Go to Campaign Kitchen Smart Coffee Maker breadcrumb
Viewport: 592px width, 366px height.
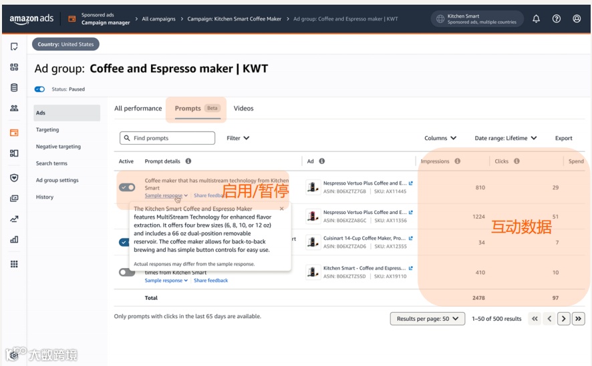234,19
